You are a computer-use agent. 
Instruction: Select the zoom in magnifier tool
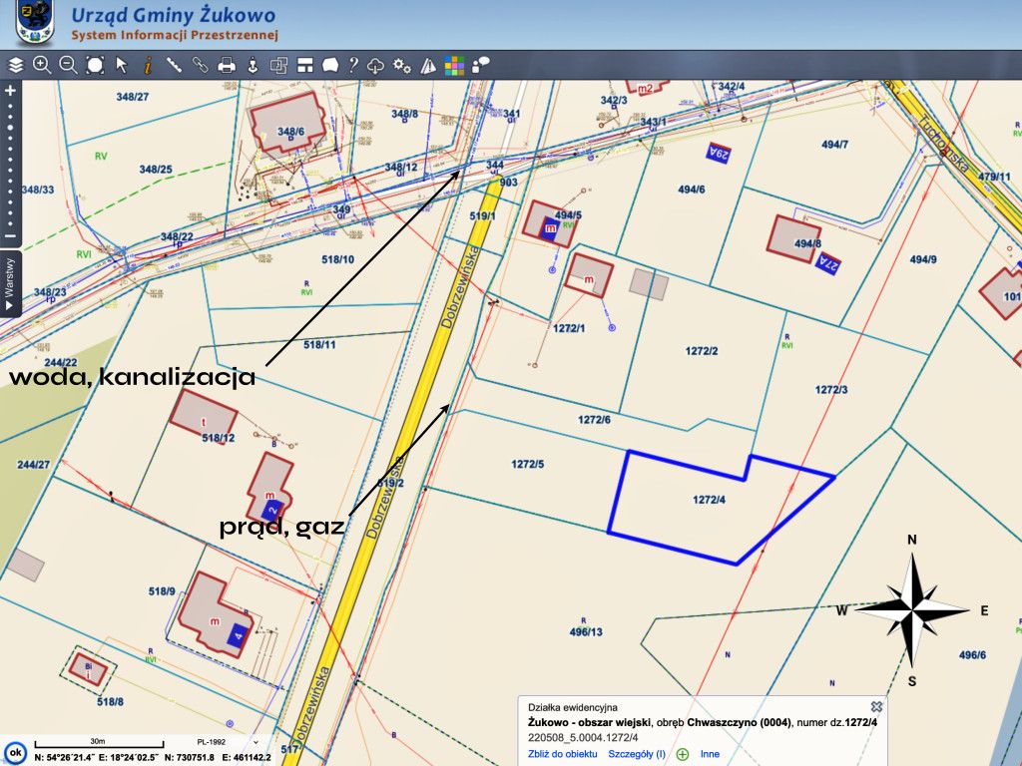click(42, 65)
